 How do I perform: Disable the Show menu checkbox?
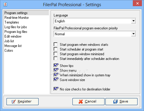tap(56, 70)
